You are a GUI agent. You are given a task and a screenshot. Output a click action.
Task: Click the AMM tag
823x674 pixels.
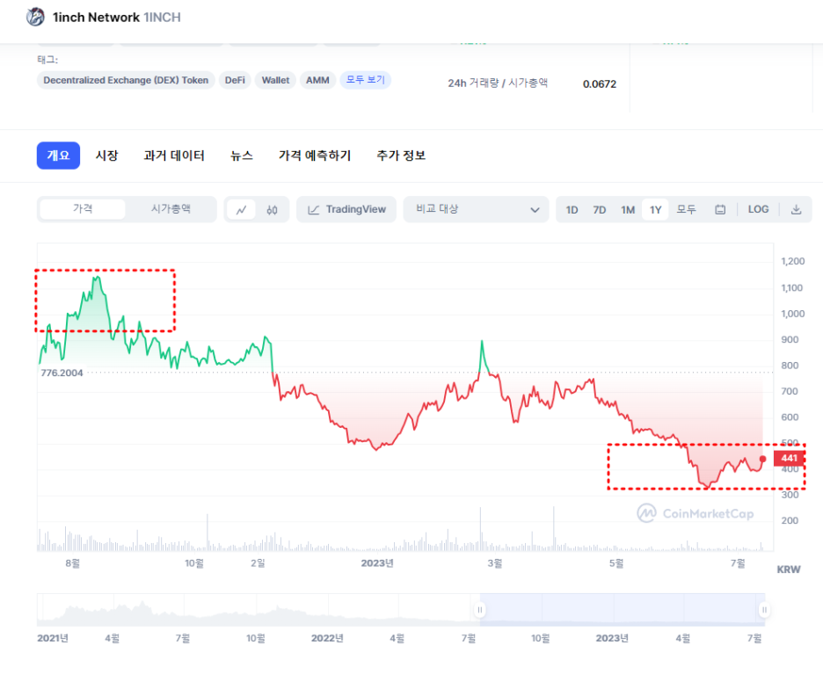pyautogui.click(x=317, y=80)
